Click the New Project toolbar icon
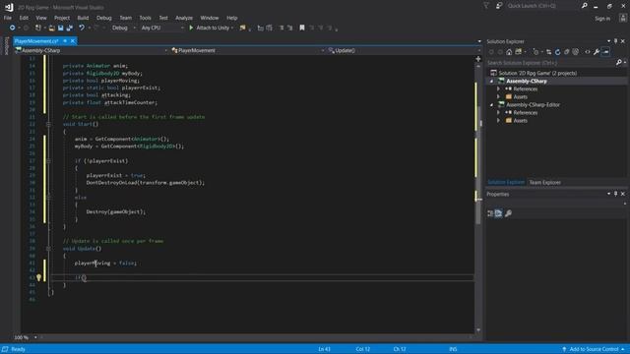Image resolution: width=630 pixels, height=354 pixels. [x=38, y=28]
